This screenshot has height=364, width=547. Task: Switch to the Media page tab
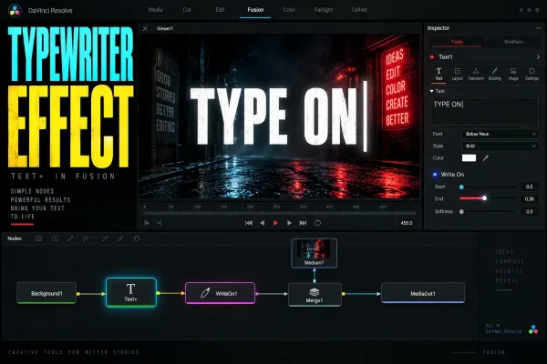(155, 10)
